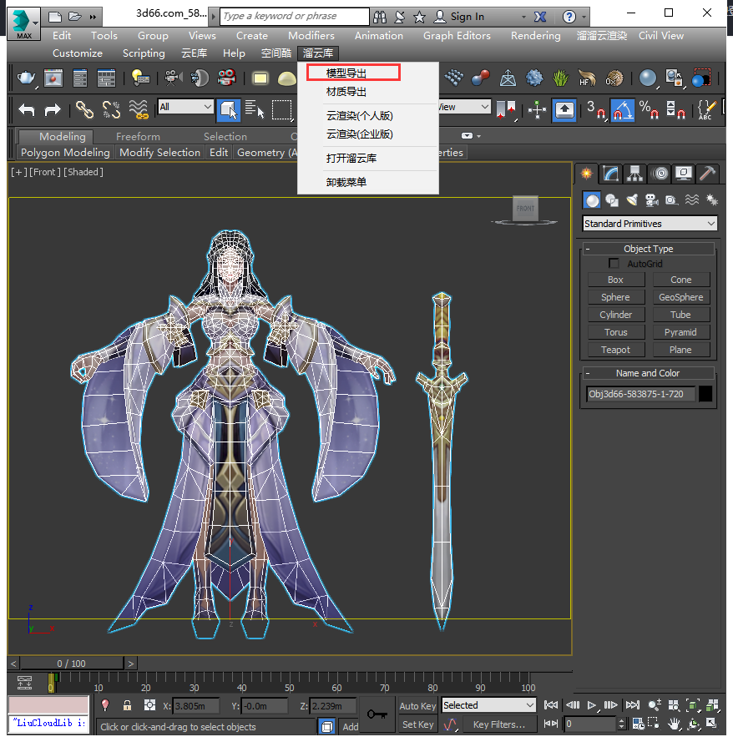Expand quick access toolbar overflow arrows

point(93,17)
